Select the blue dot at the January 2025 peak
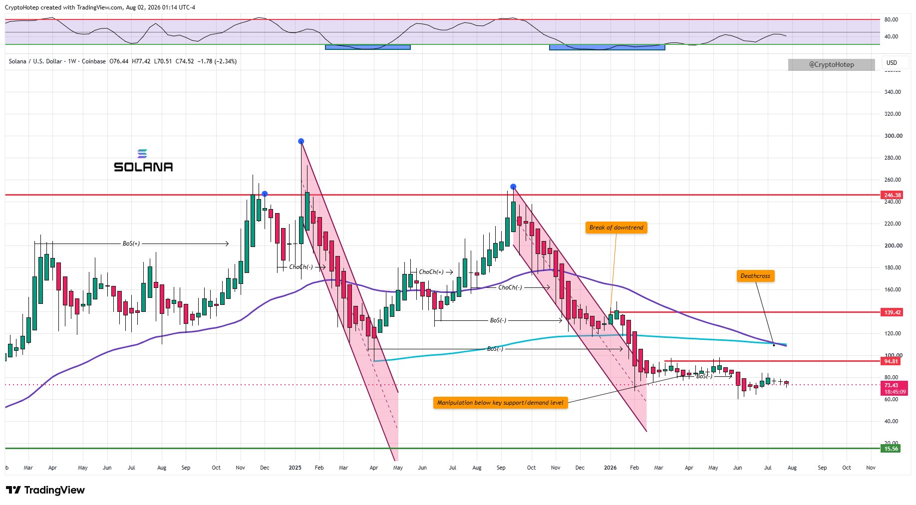916x505 pixels. 301,141
